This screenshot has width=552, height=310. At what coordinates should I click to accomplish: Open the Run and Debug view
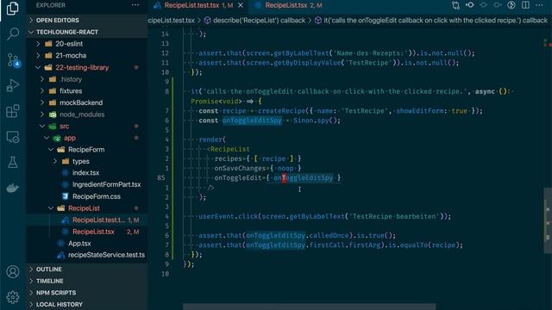13,85
